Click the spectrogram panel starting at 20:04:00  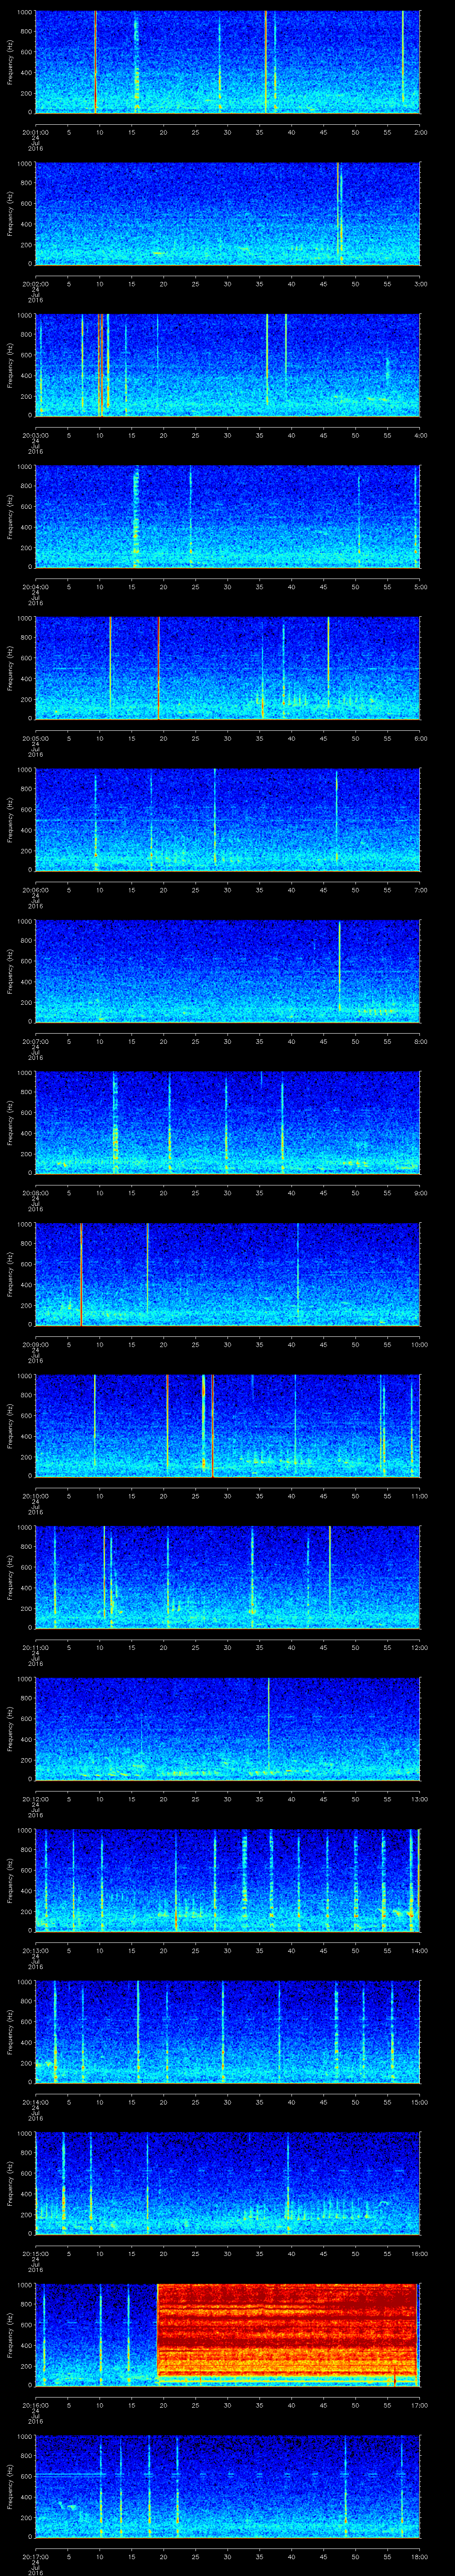[x=227, y=516]
